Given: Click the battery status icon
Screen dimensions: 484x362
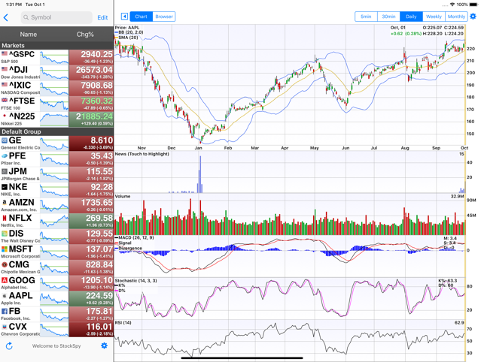Looking at the screenshot, I should coord(473,5).
